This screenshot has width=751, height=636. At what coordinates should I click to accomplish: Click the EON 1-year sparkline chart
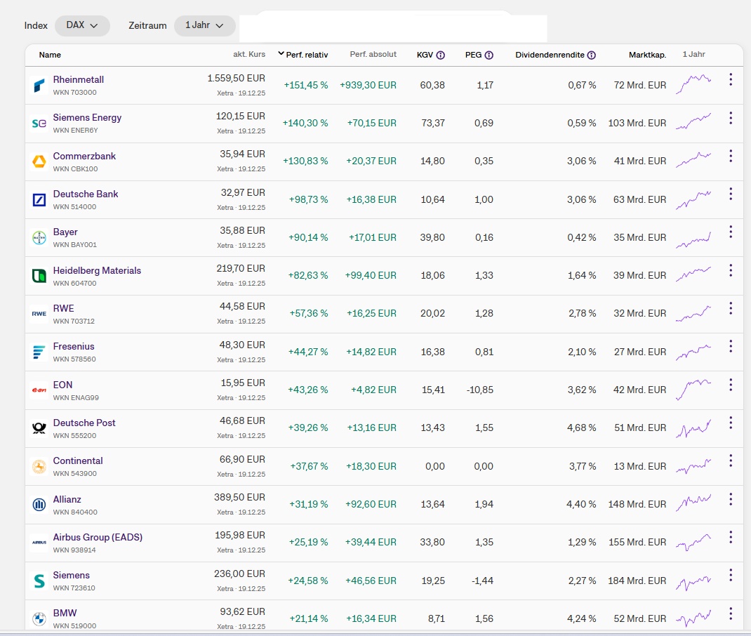pyautogui.click(x=693, y=390)
